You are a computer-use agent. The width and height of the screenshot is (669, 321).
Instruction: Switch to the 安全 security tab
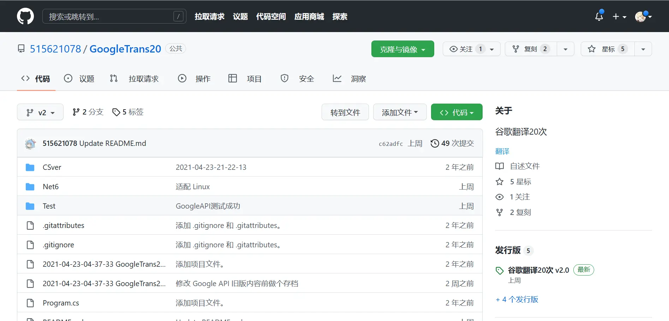pos(297,79)
